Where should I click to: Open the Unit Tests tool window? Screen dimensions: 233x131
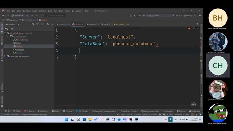tap(43, 111)
